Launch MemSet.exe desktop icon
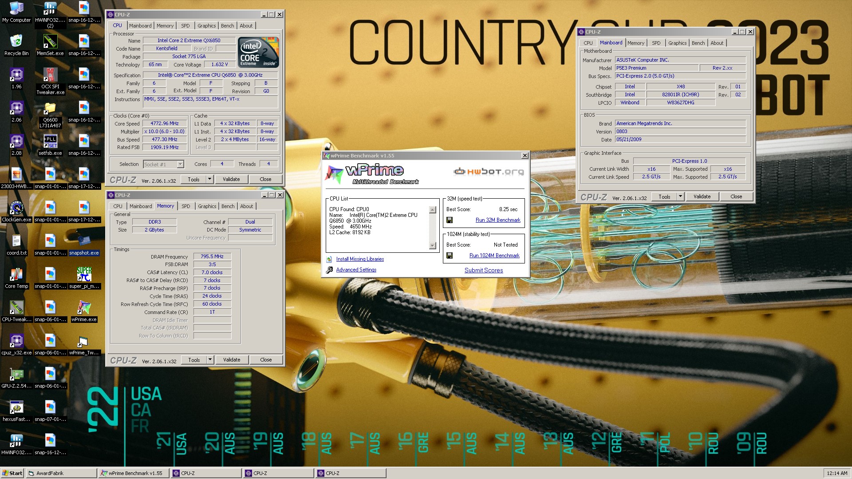The height and width of the screenshot is (479, 852). point(50,45)
